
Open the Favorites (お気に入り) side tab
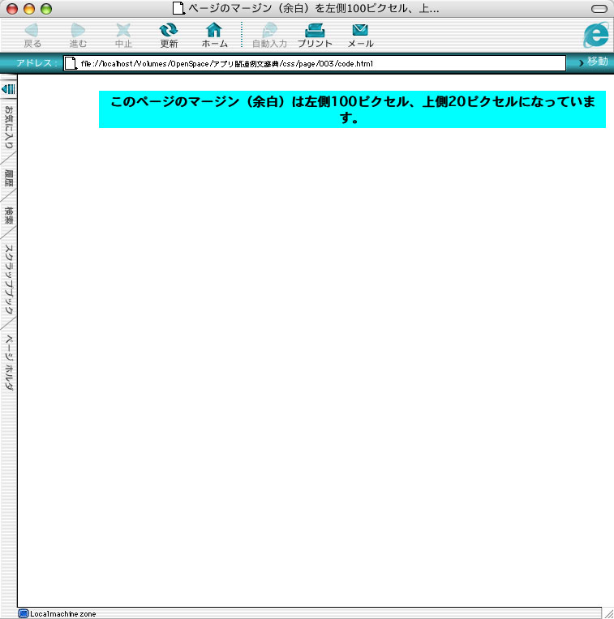(x=9, y=127)
